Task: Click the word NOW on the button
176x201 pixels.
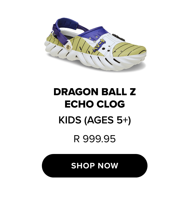Action: [108, 166]
